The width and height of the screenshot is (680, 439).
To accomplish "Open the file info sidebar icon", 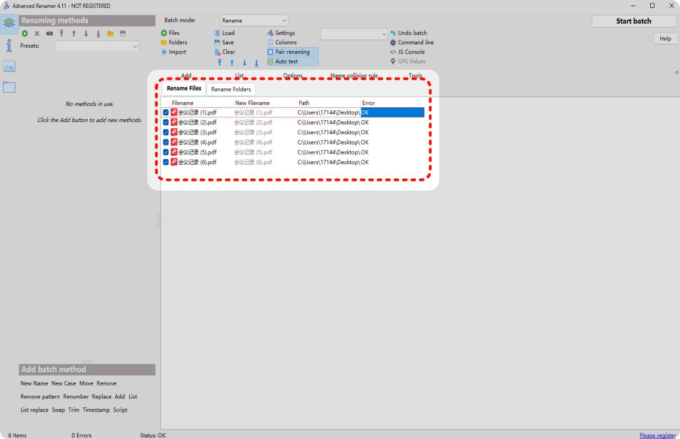I will (x=9, y=46).
